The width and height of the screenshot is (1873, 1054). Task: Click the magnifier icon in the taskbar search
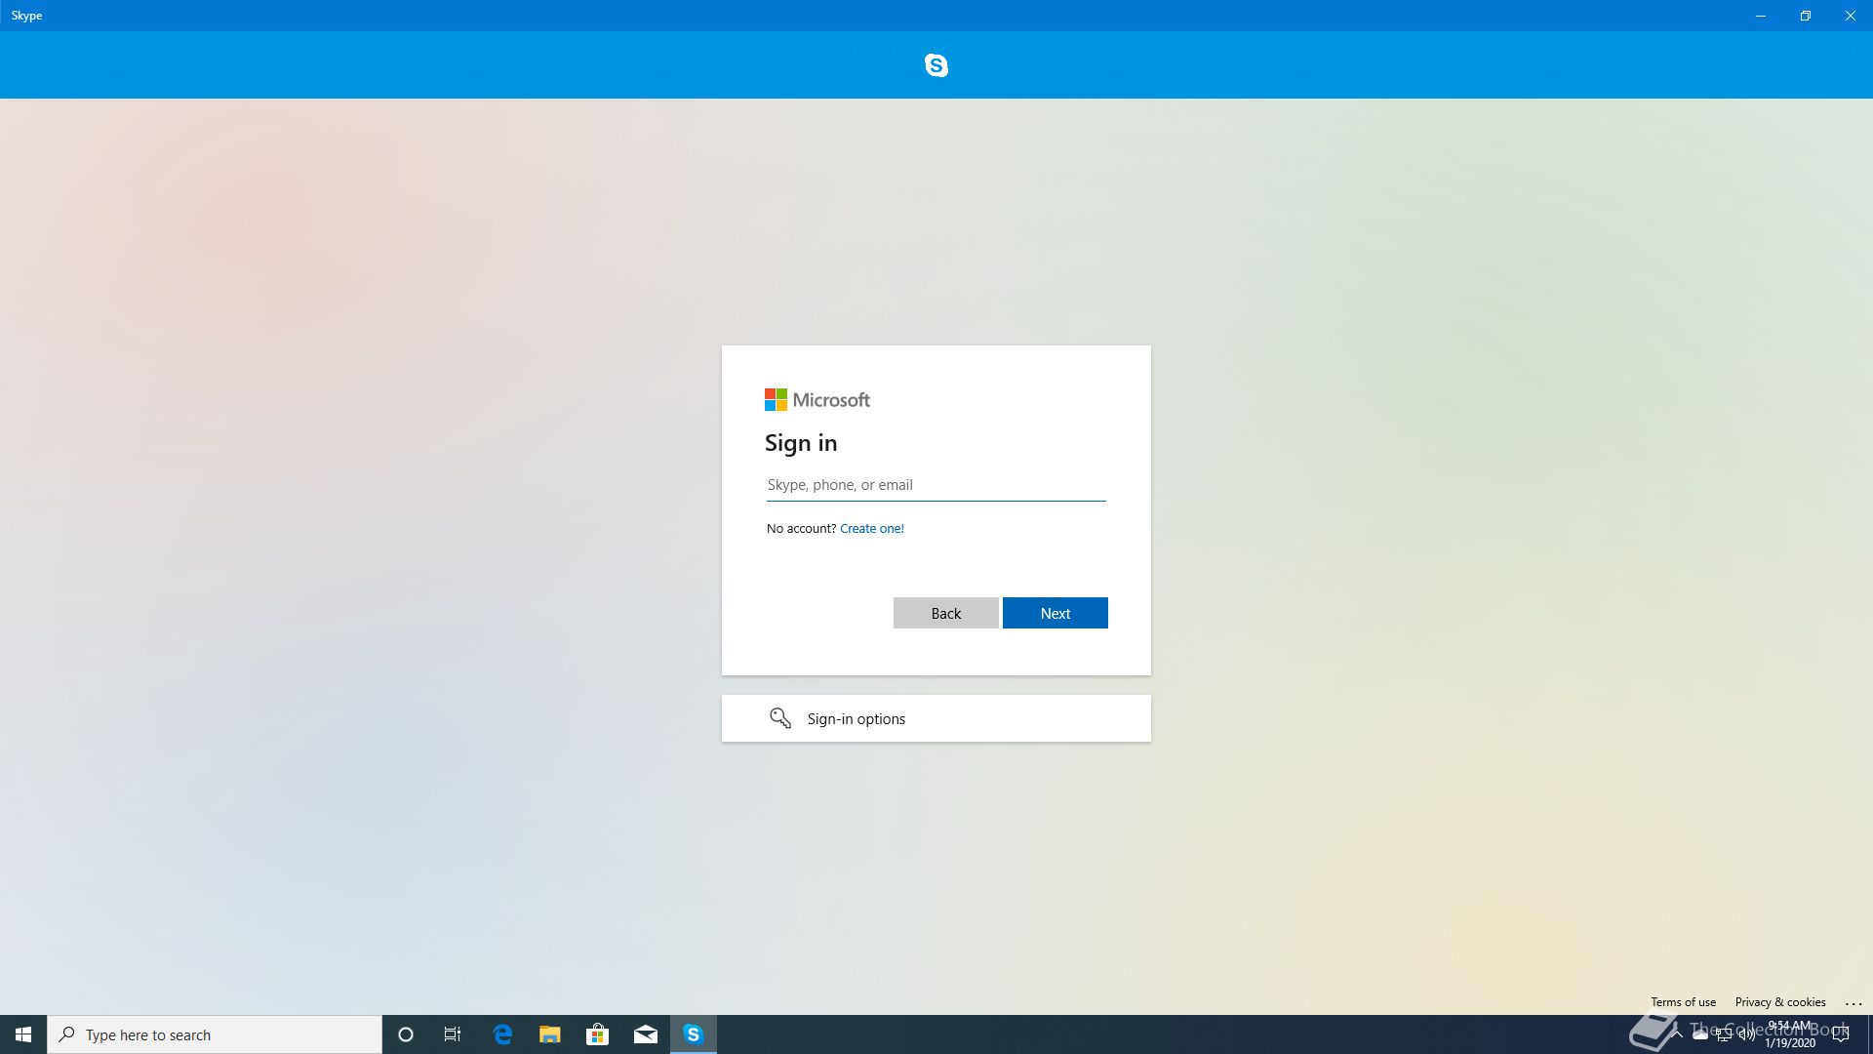click(x=67, y=1034)
